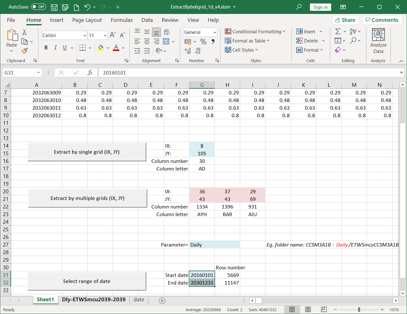Screen dimensions: 407x314
Task: Click Select range of date button
Action: pyautogui.click(x=87, y=281)
